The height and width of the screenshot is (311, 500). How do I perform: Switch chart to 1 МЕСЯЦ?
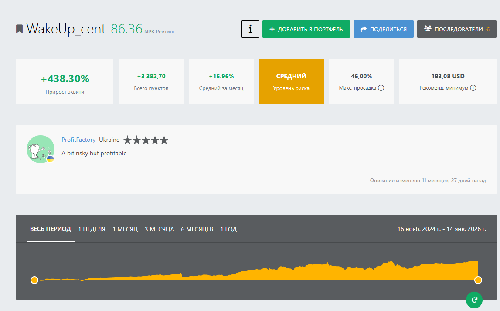pyautogui.click(x=125, y=229)
